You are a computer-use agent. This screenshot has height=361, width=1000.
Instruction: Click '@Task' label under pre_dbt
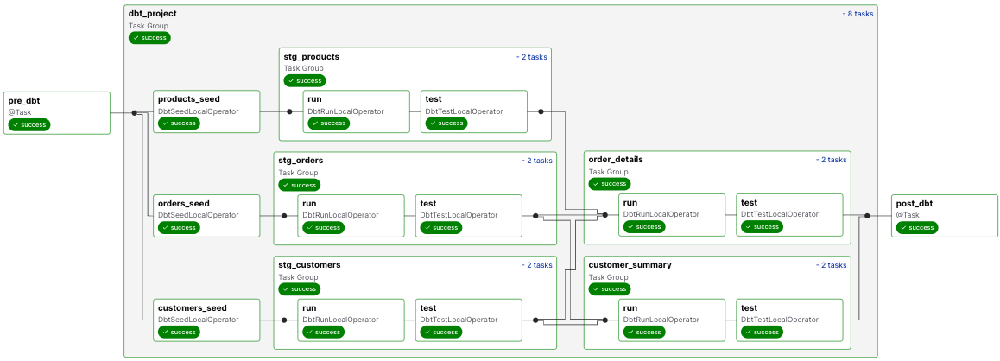(20, 112)
